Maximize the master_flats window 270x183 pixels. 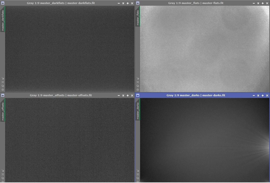[263, 3]
